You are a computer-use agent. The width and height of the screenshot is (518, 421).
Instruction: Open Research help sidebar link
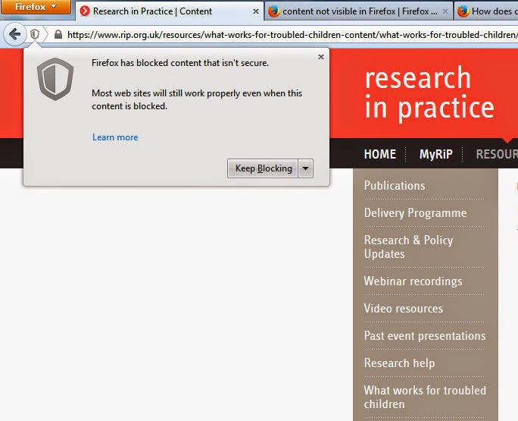click(399, 363)
